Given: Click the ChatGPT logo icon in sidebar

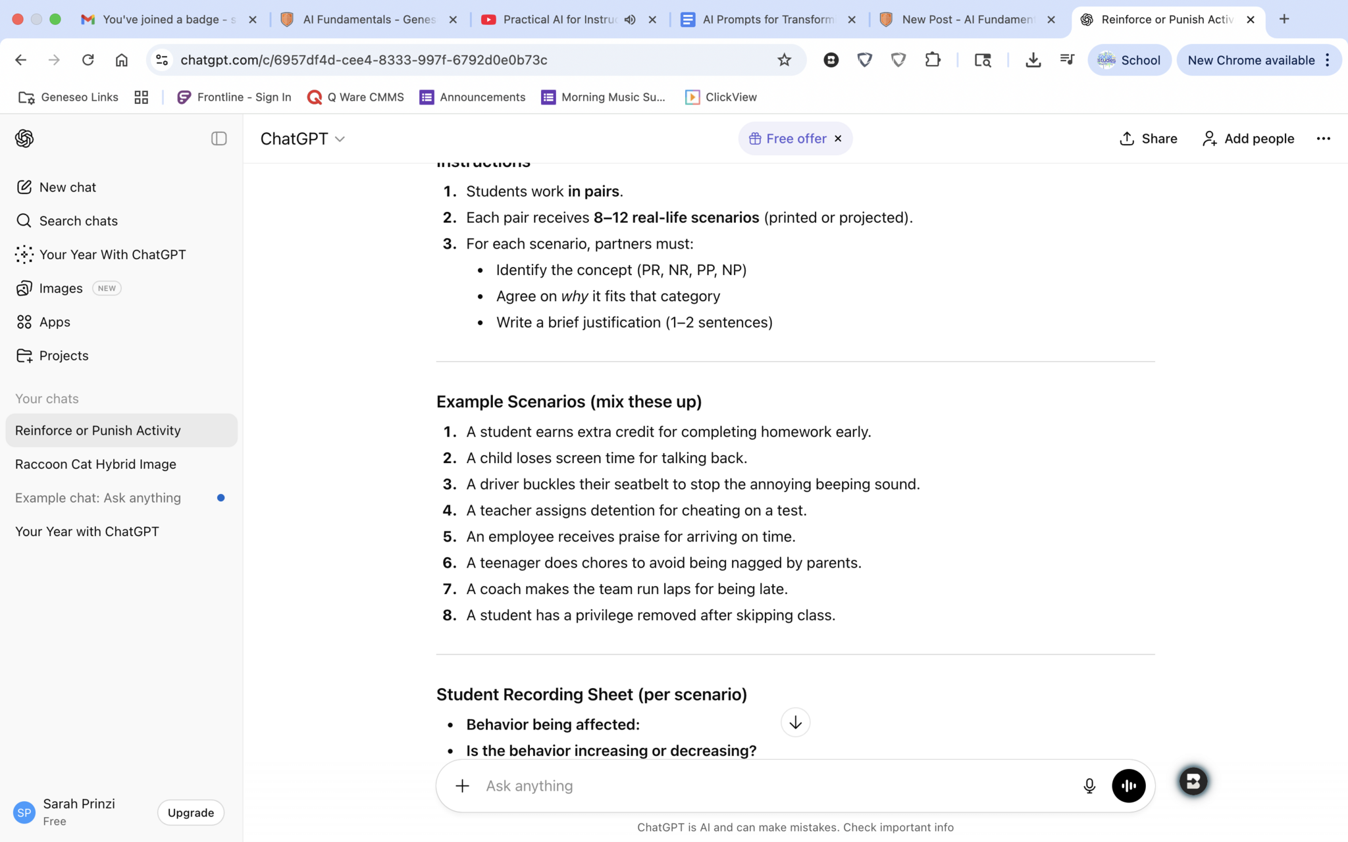Looking at the screenshot, I should (24, 138).
